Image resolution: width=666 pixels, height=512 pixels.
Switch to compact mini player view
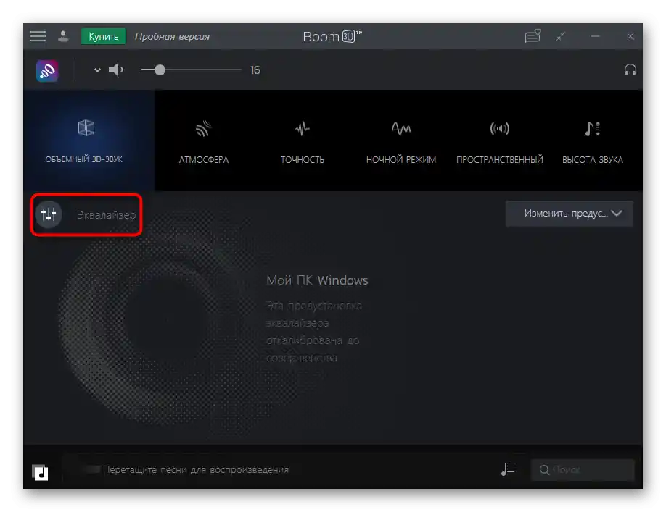(561, 36)
